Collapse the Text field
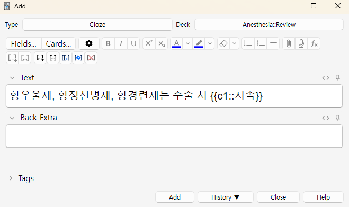The width and height of the screenshot is (349, 207). coord(12,78)
